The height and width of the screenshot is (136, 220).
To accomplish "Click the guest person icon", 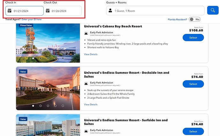I will (x=110, y=11).
